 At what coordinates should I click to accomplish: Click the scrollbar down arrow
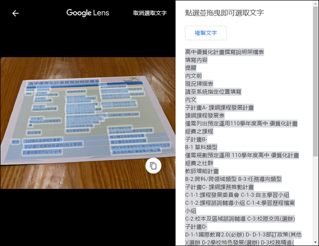316,242
